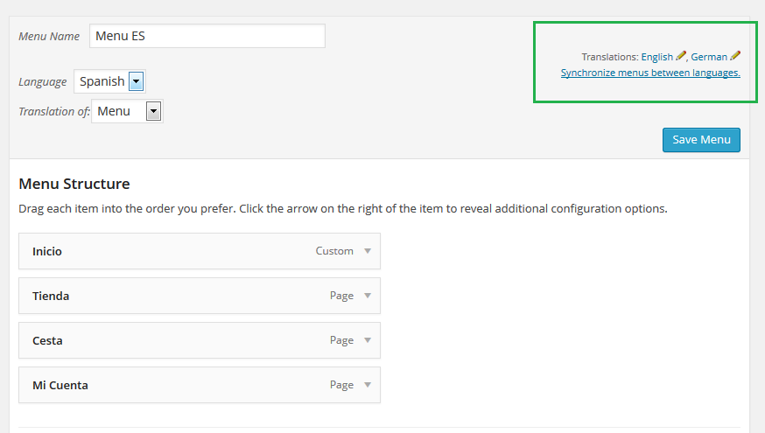The image size is (765, 433).
Task: Click the pencil icon next to English
Action: tap(681, 56)
